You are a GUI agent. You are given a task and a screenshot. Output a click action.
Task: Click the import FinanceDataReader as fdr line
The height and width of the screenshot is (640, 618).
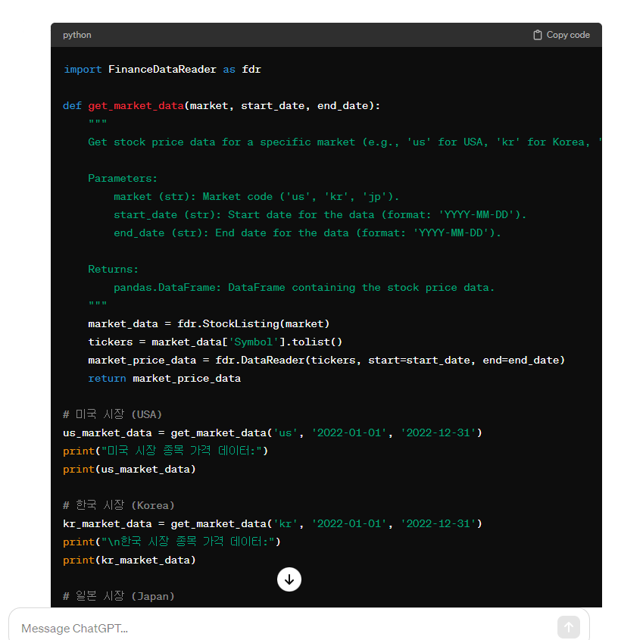pos(162,70)
